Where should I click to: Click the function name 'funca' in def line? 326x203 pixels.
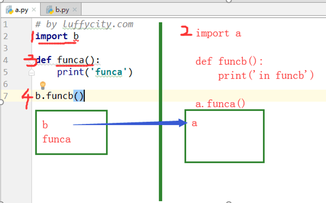pos(71,60)
